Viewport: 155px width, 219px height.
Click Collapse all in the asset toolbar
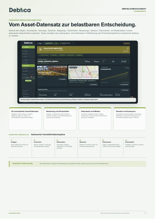tap(79, 55)
